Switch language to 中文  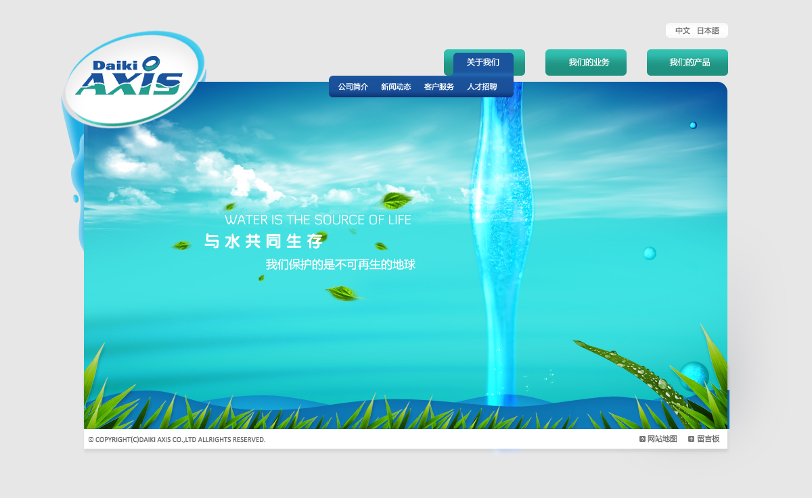[x=682, y=31]
